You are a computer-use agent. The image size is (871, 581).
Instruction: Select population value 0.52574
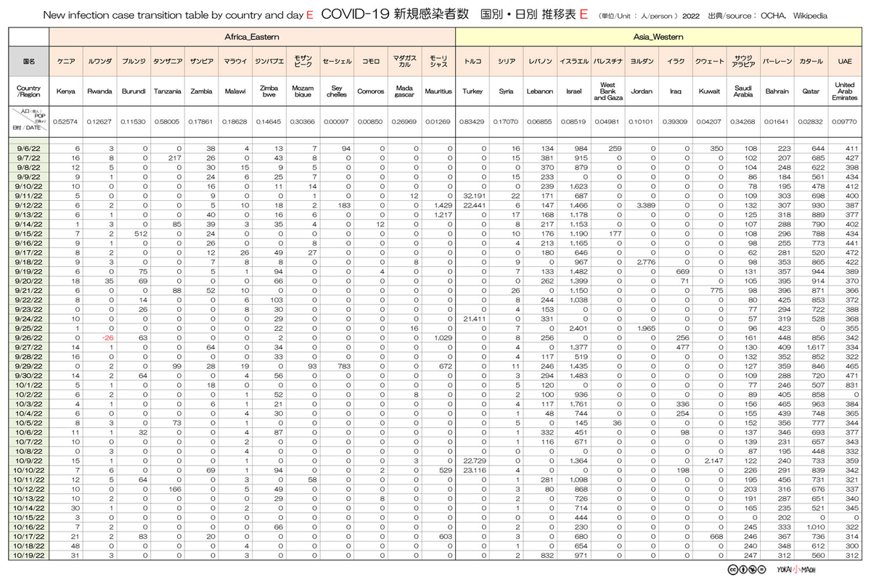(x=65, y=122)
